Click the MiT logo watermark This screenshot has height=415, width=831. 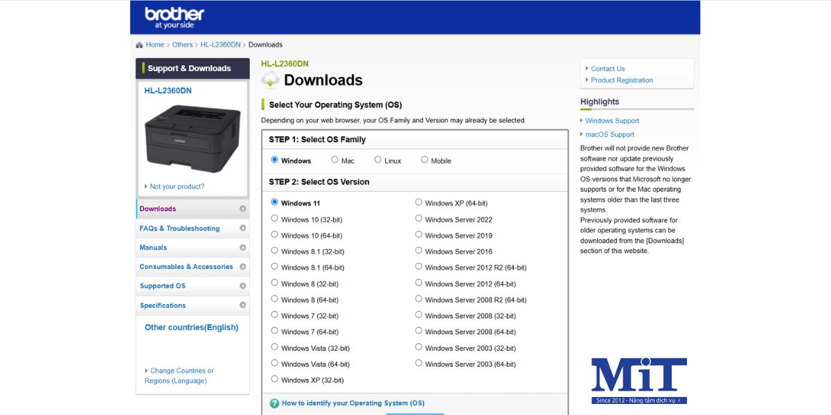coord(638,380)
